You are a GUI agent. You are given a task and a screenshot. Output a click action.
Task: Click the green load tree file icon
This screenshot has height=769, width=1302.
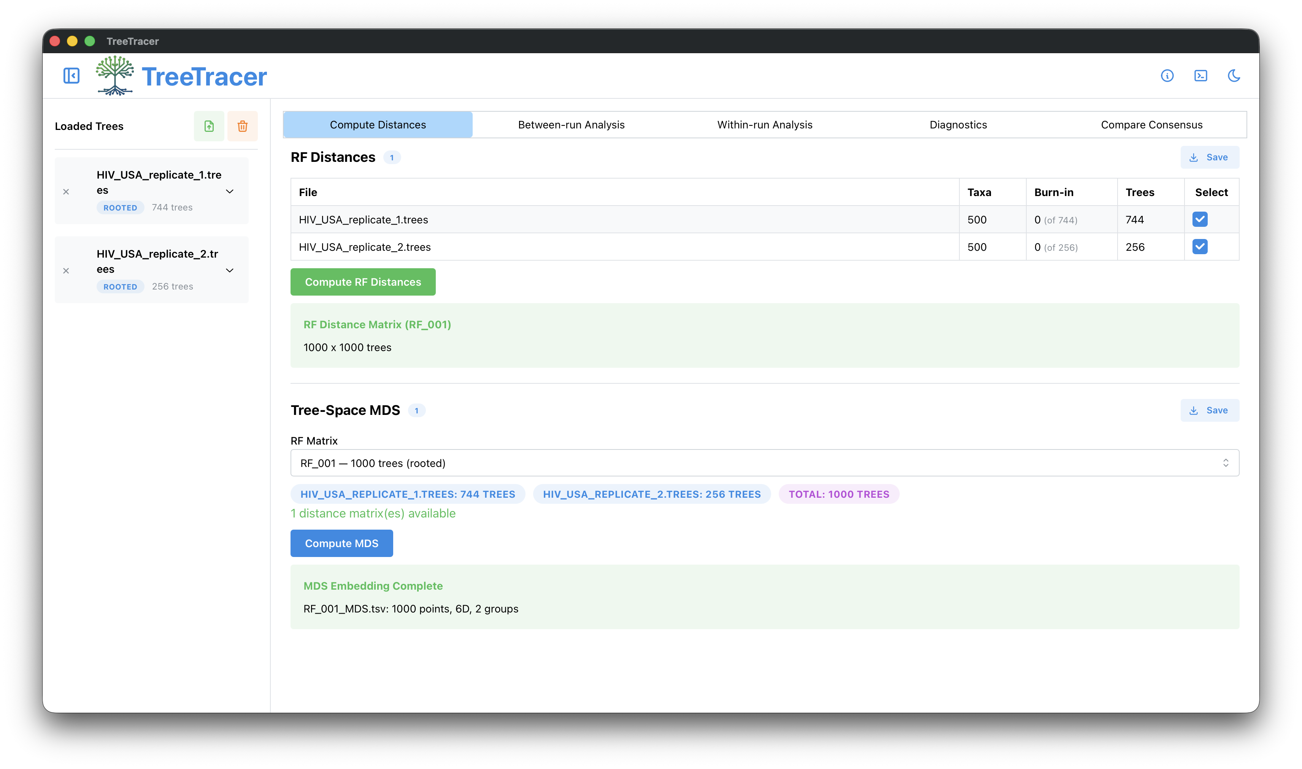coord(209,126)
